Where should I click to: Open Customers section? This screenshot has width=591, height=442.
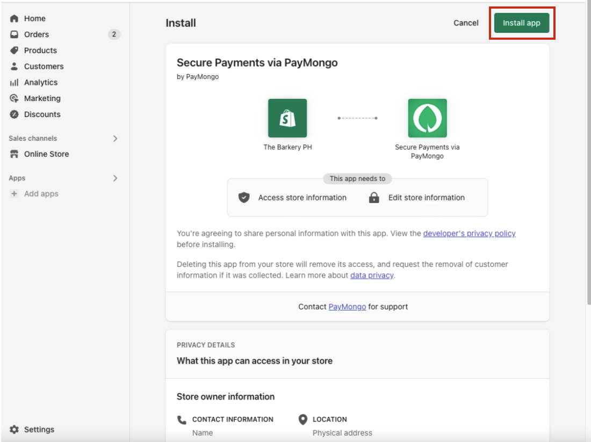point(44,66)
